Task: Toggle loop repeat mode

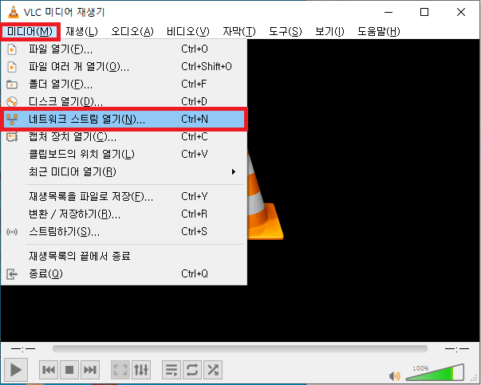Action: [192, 370]
